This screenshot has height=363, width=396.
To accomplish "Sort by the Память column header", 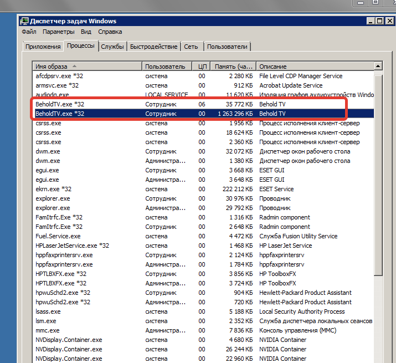I will click(233, 67).
